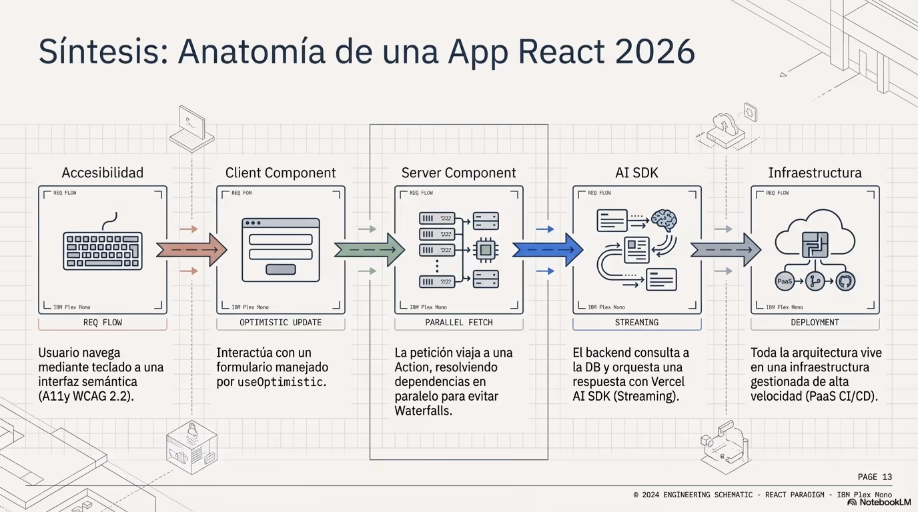This screenshot has height=512, width=918.
Task: Click the NotebookLM logo
Action: [879, 502]
